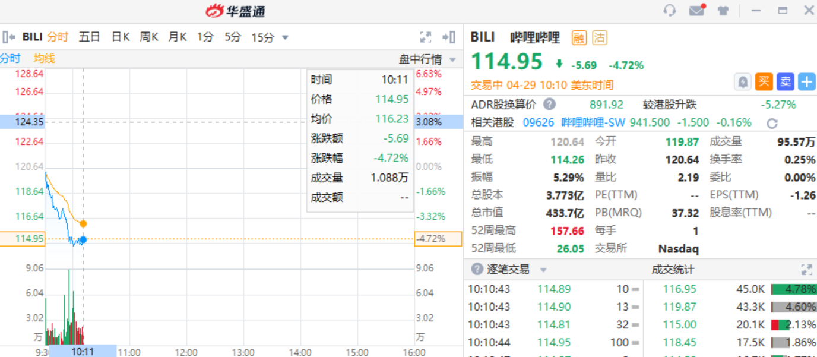Viewport: 817px width, 357px height.
Task: Click 昨收 value 120.64
Action: pyautogui.click(x=682, y=160)
